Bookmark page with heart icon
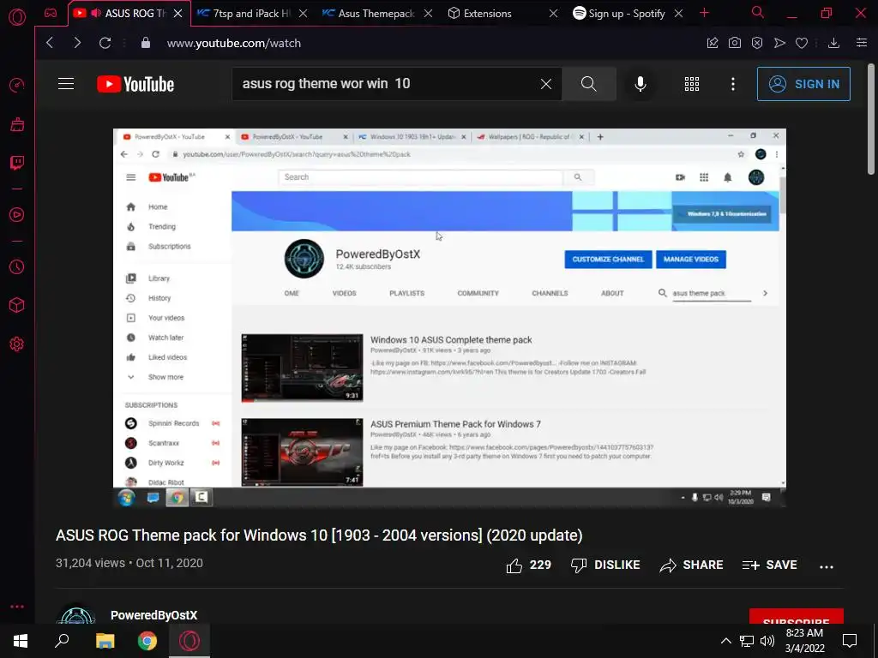Viewport: 878px width, 658px height. coord(802,43)
